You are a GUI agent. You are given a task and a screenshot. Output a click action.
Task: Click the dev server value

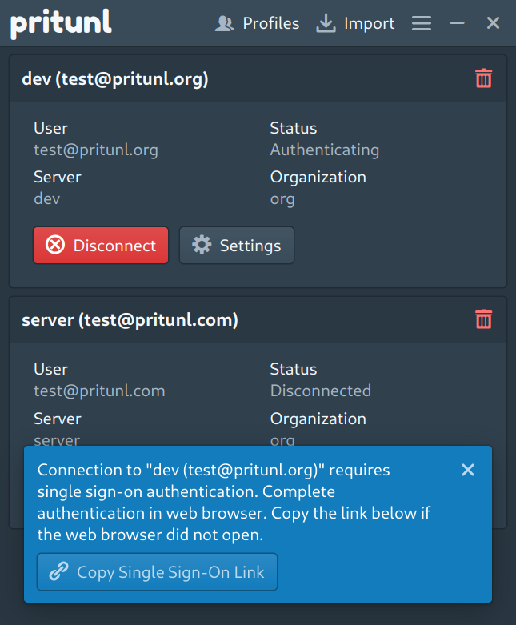[x=47, y=198]
